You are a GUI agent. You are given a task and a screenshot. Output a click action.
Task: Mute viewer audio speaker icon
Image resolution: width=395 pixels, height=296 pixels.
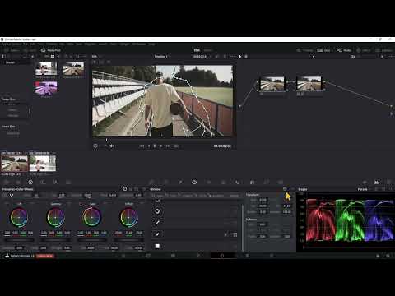(112, 146)
